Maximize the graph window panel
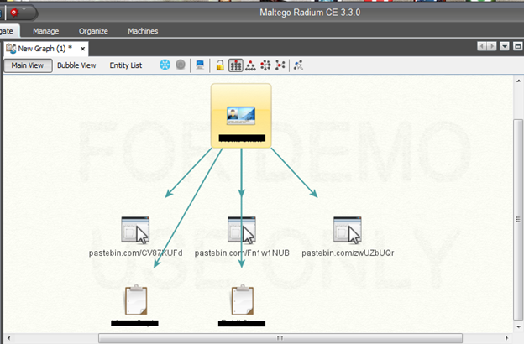Viewport: 524px width, 344px height. point(517,46)
